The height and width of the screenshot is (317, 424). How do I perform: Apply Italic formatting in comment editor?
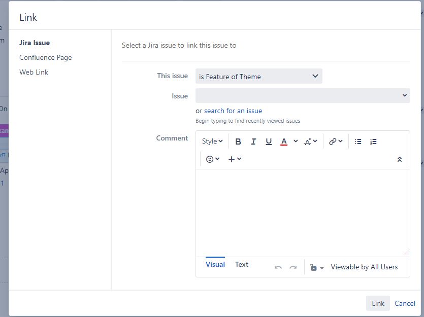[x=253, y=142]
